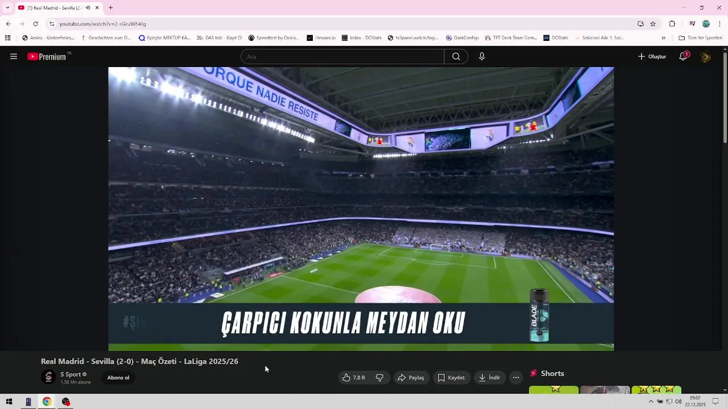Open the Sekizinci Aile 1. Sez... bookmark
Image resolution: width=728 pixels, height=409 pixels.
[x=599, y=38]
